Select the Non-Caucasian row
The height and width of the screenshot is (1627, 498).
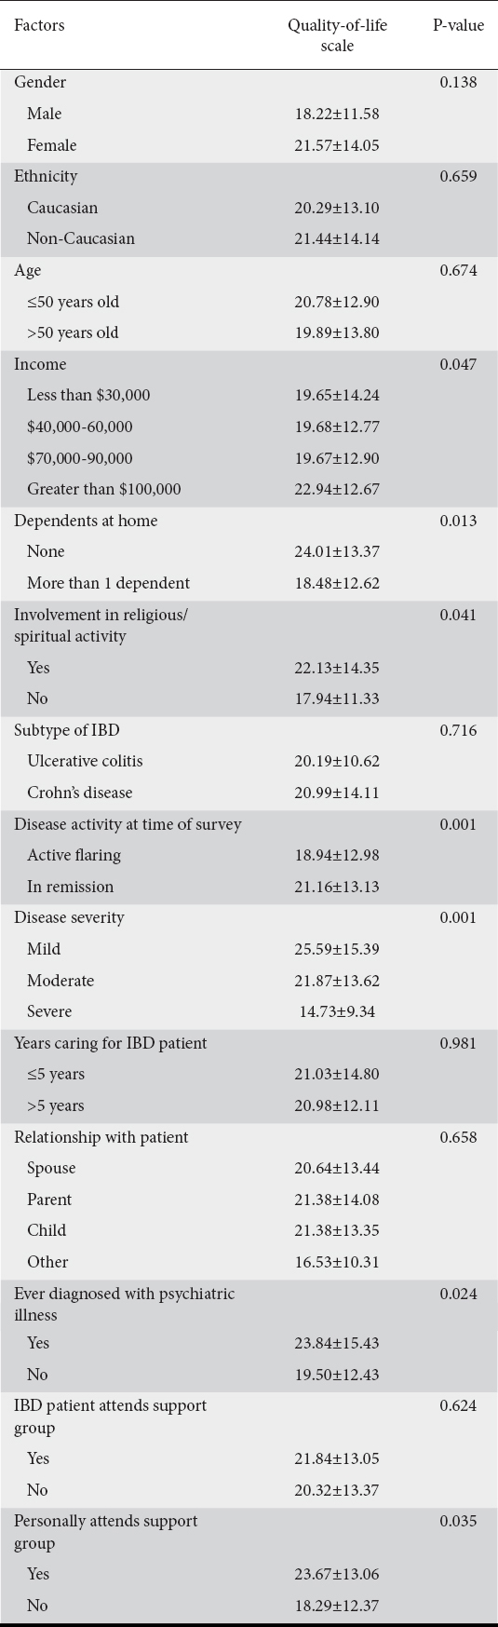249,238
